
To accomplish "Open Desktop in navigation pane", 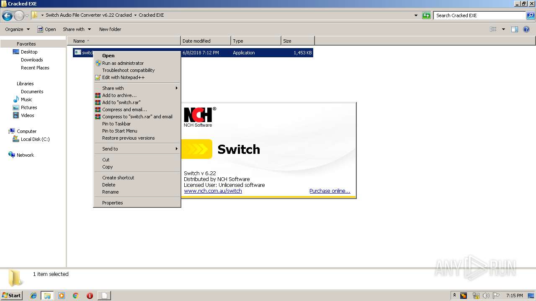I will [x=29, y=52].
